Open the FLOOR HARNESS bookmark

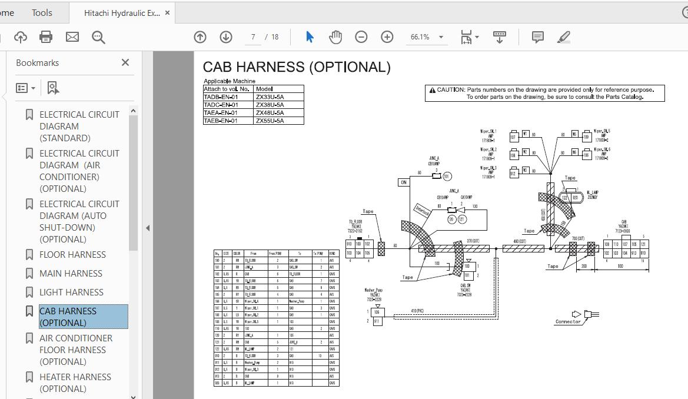[72, 255]
